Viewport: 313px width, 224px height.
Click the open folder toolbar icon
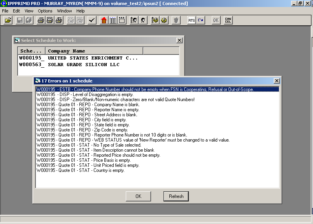coord(8,20)
